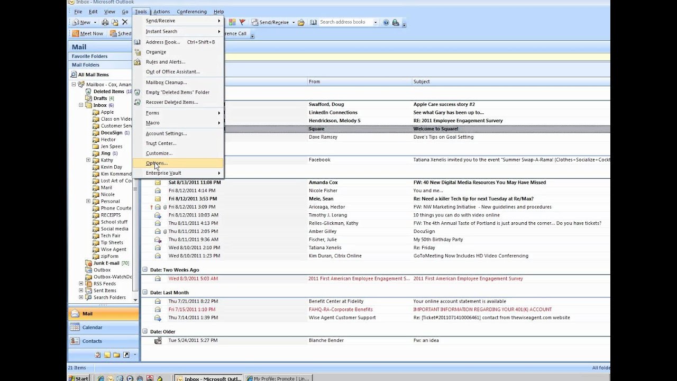Switch to the Contacts pane
The width and height of the screenshot is (677, 381).
click(103, 341)
